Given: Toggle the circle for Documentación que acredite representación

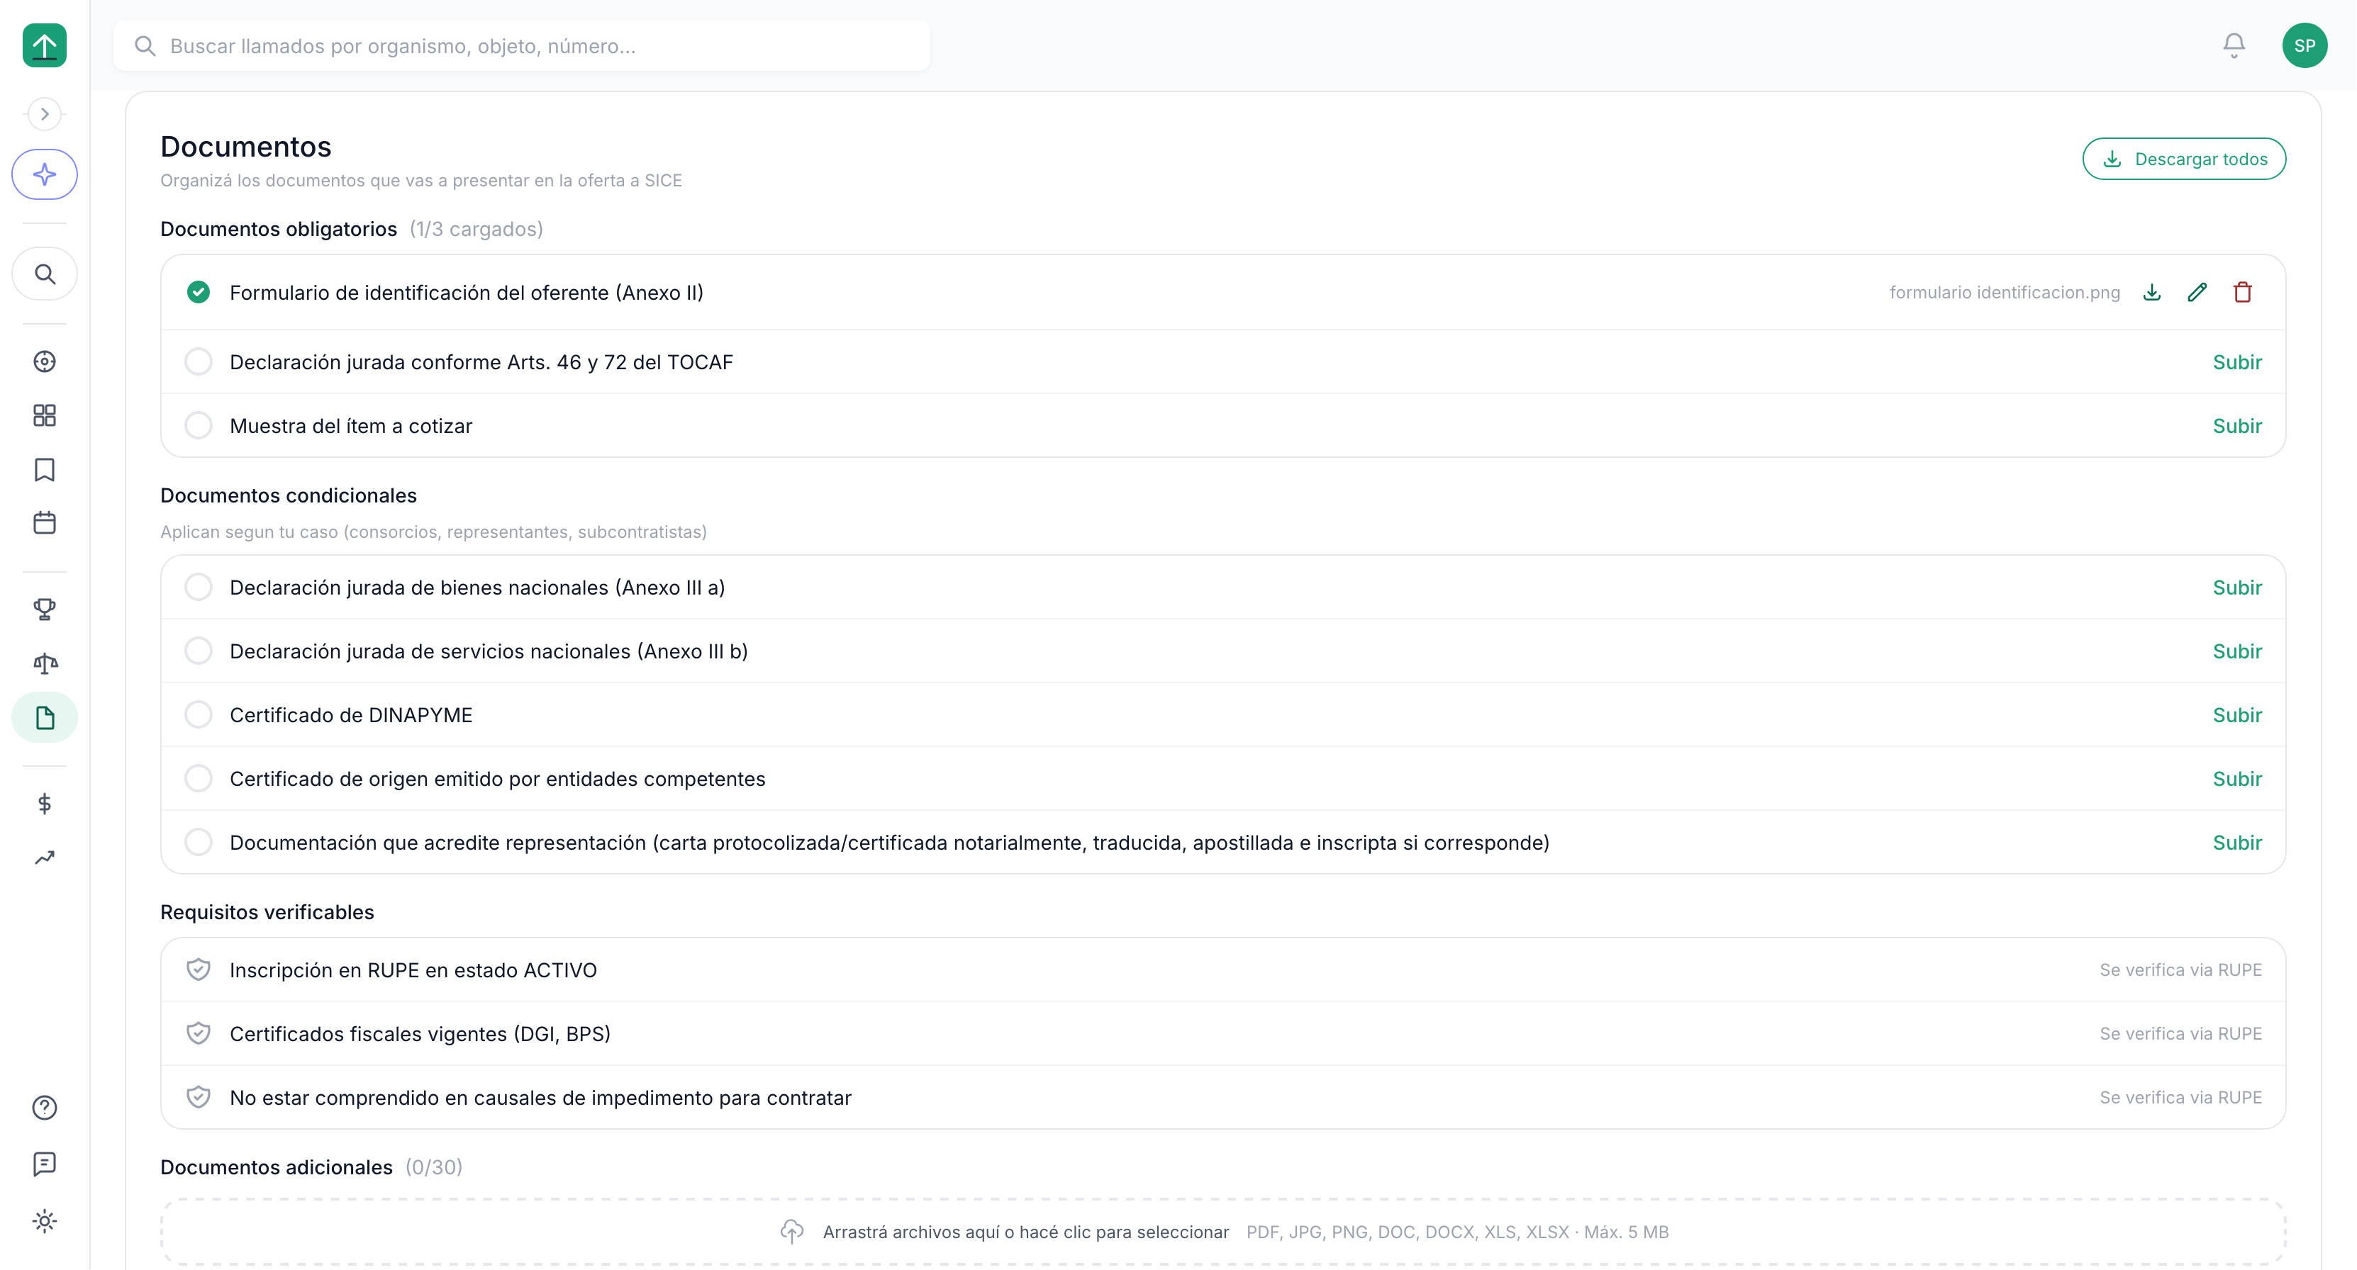Looking at the screenshot, I should pos(198,842).
